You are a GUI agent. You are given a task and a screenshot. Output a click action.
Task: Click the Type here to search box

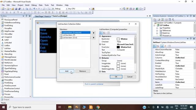(x=32, y=107)
